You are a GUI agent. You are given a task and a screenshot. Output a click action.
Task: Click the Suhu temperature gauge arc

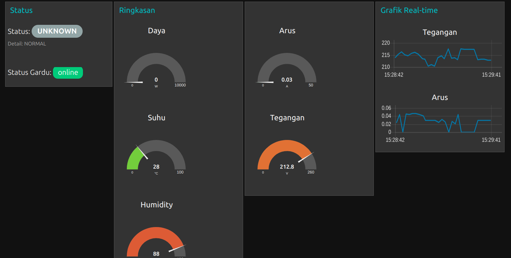(156, 146)
